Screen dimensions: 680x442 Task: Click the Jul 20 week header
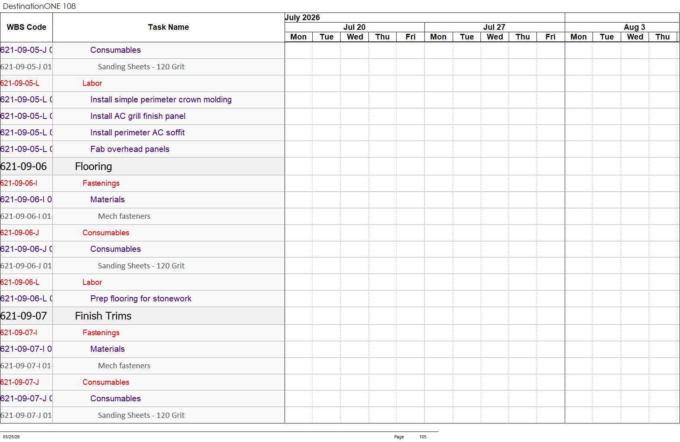[354, 27]
